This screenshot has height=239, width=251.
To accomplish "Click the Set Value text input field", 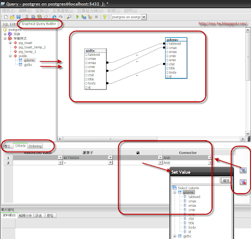I will (196, 181).
